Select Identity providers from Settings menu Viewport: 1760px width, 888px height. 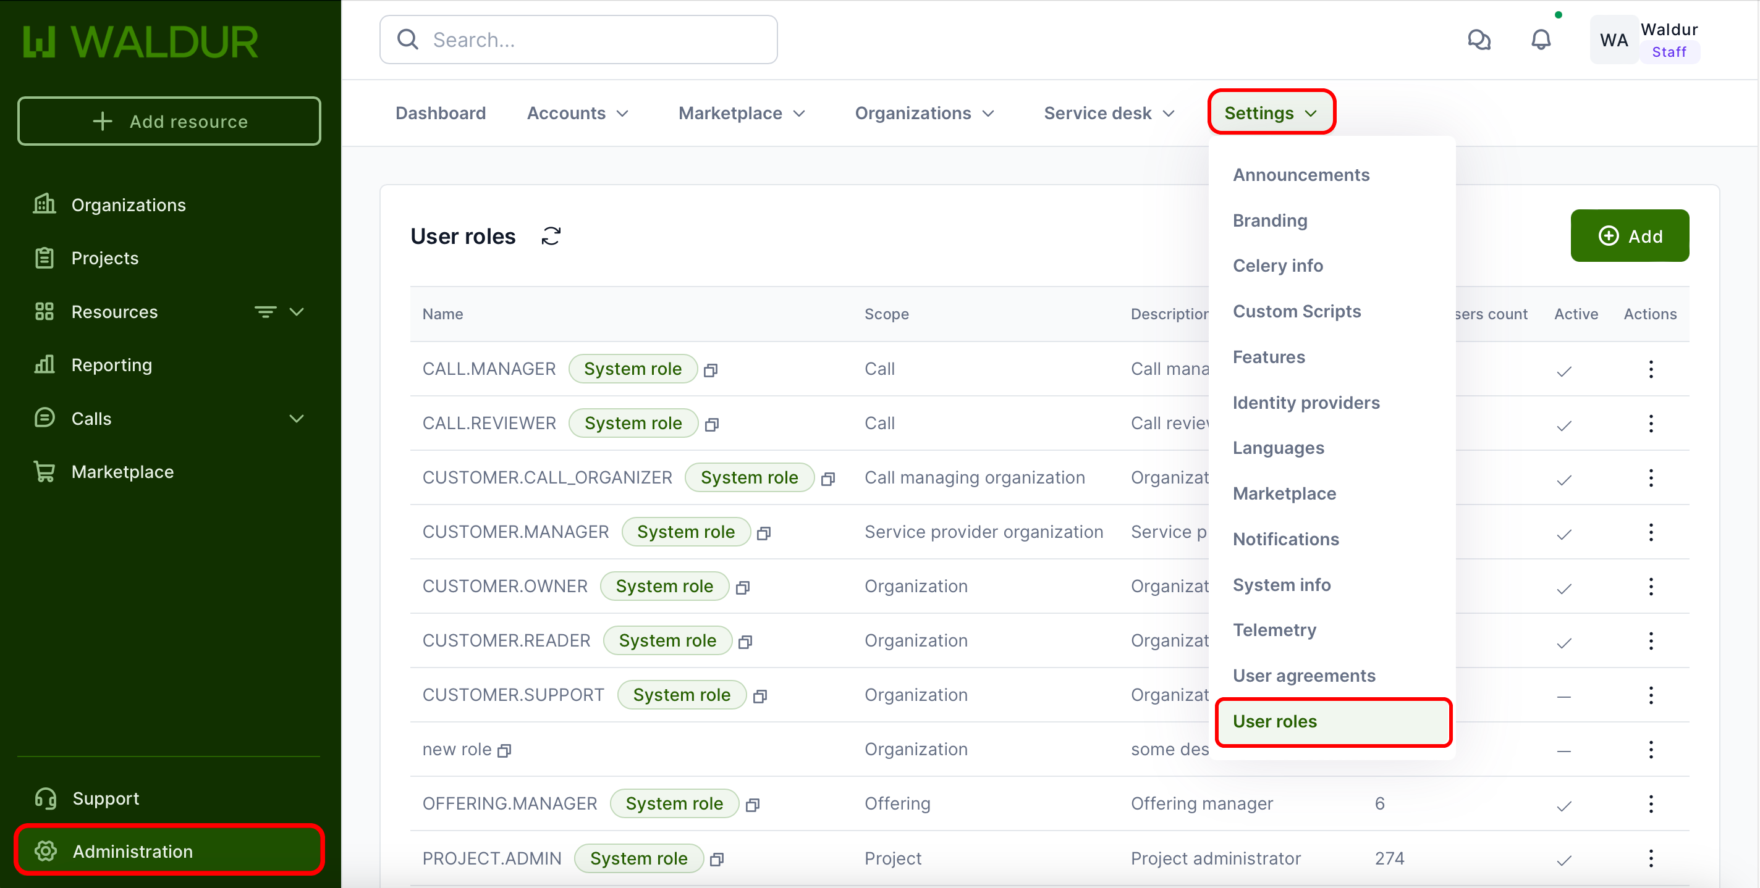pyautogui.click(x=1306, y=403)
